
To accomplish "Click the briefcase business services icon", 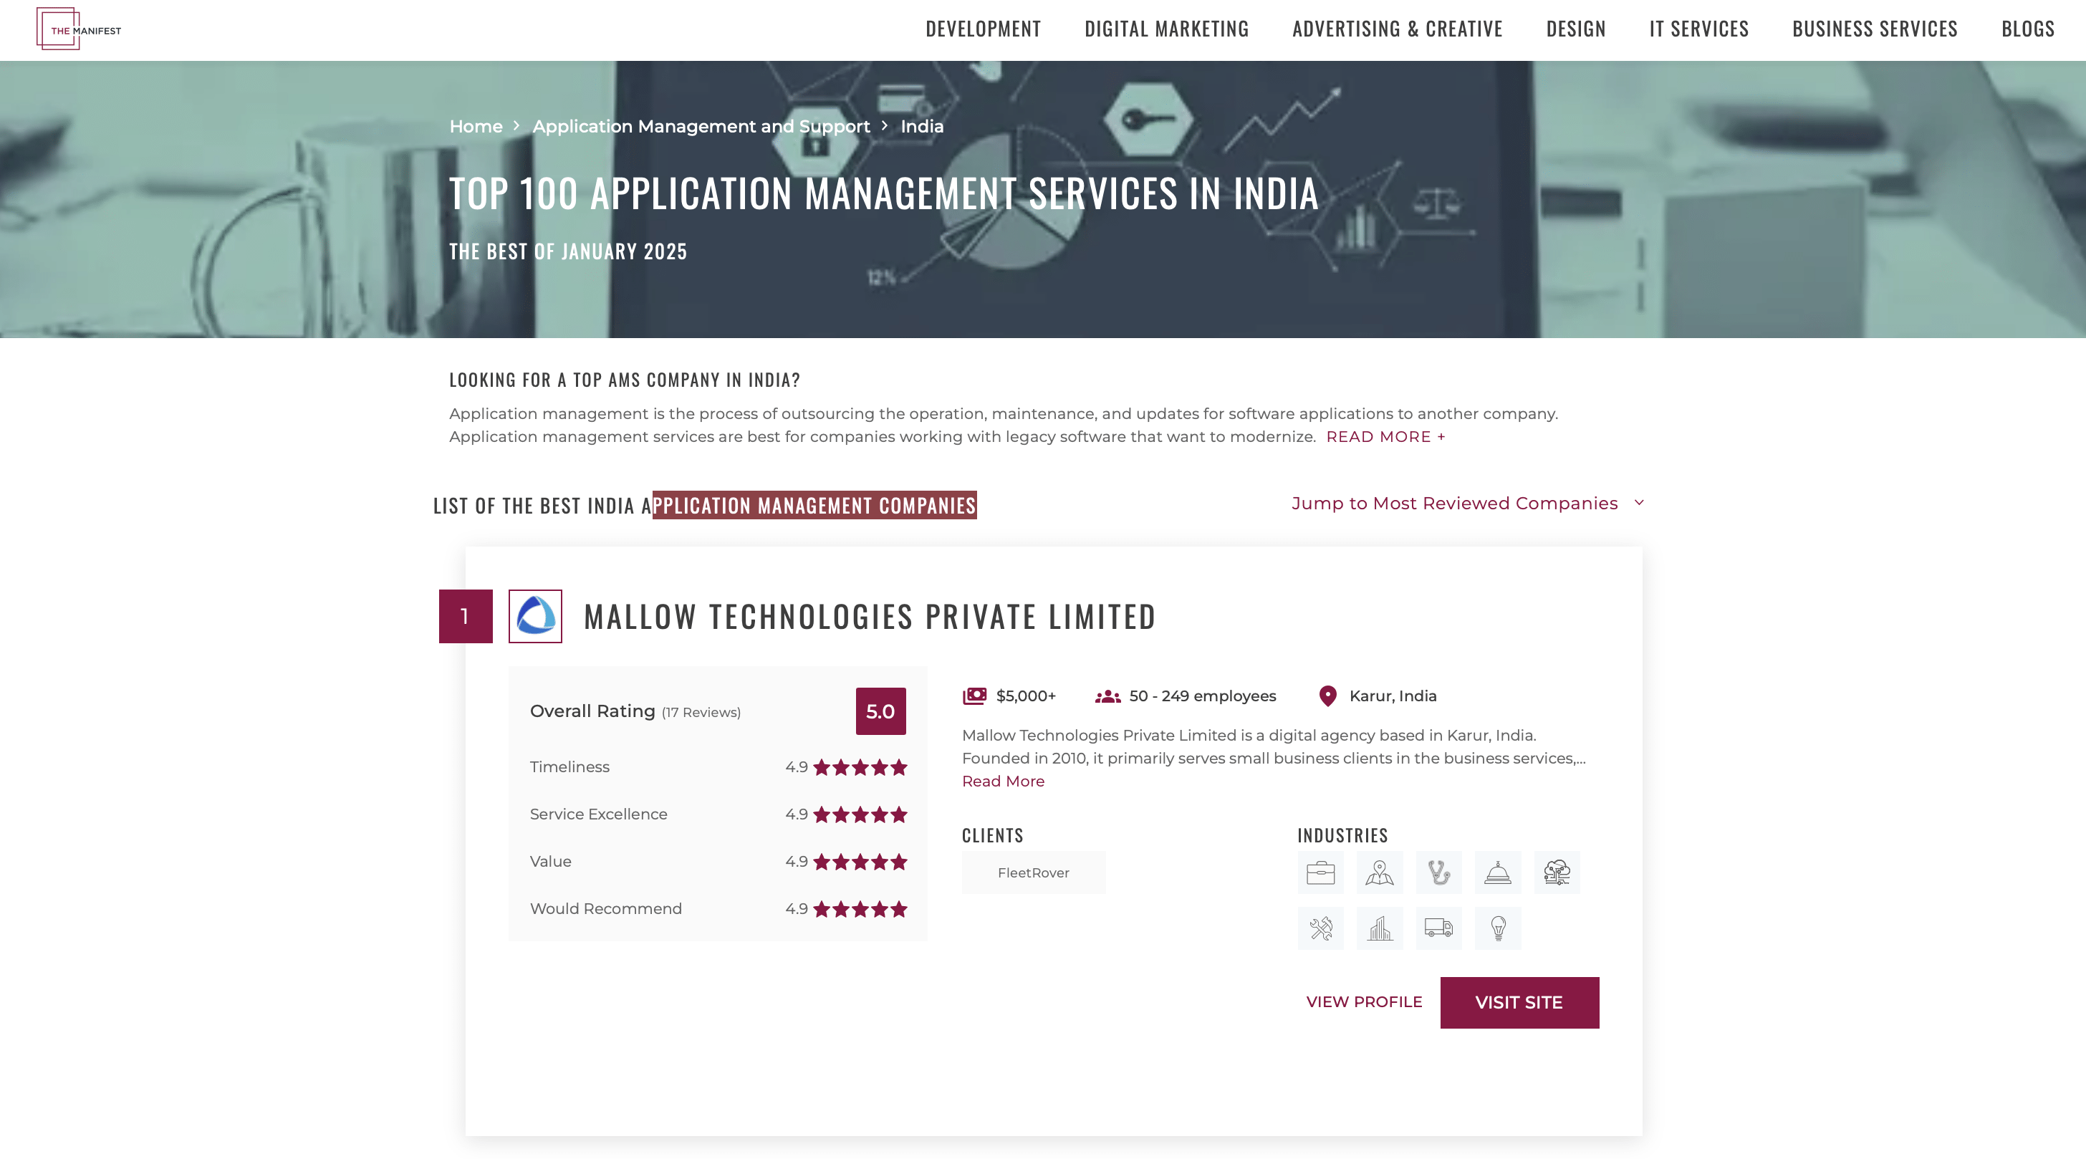I will [x=1320, y=872].
